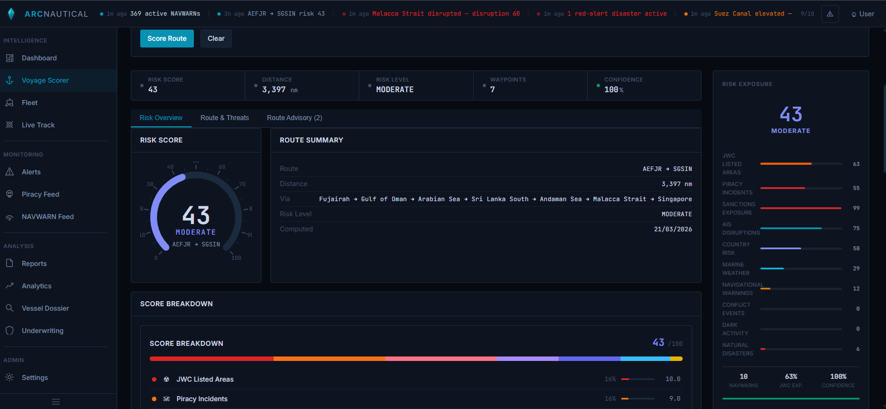Click the Waypoints 7 stat card
The image size is (886, 409).
[x=530, y=85]
